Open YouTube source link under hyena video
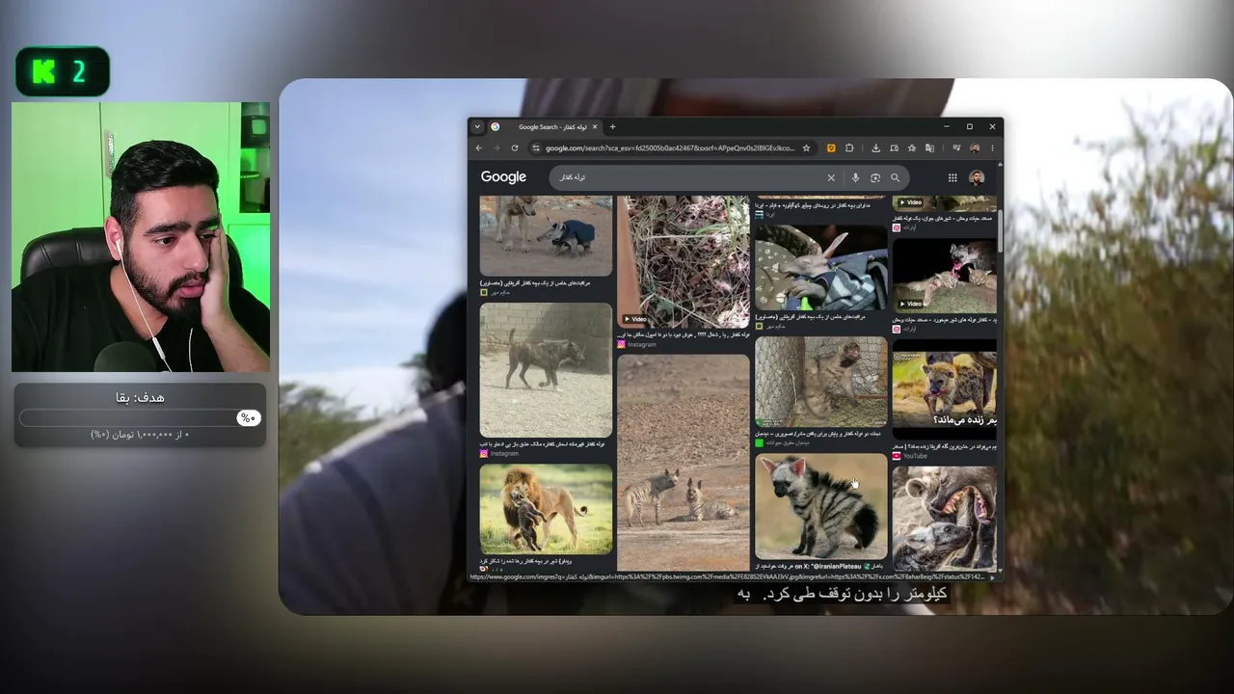Screen dimensions: 1234x694 909,456
